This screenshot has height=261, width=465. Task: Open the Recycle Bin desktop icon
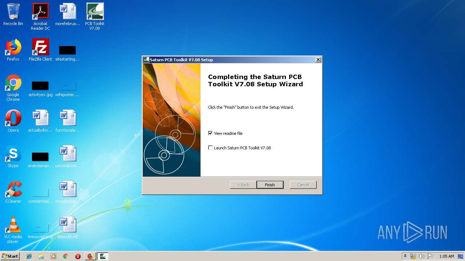tap(13, 14)
